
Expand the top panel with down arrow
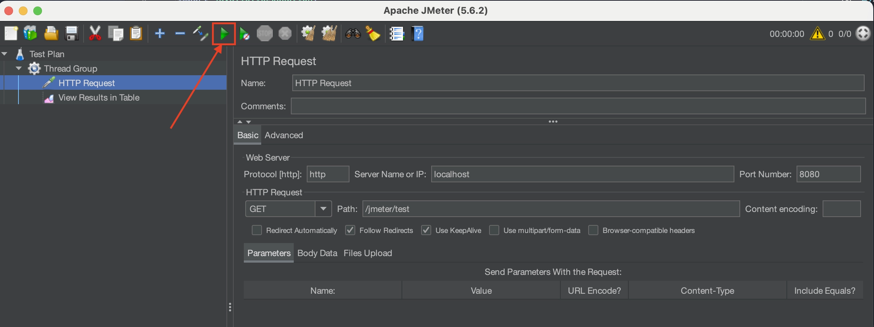[x=249, y=122]
